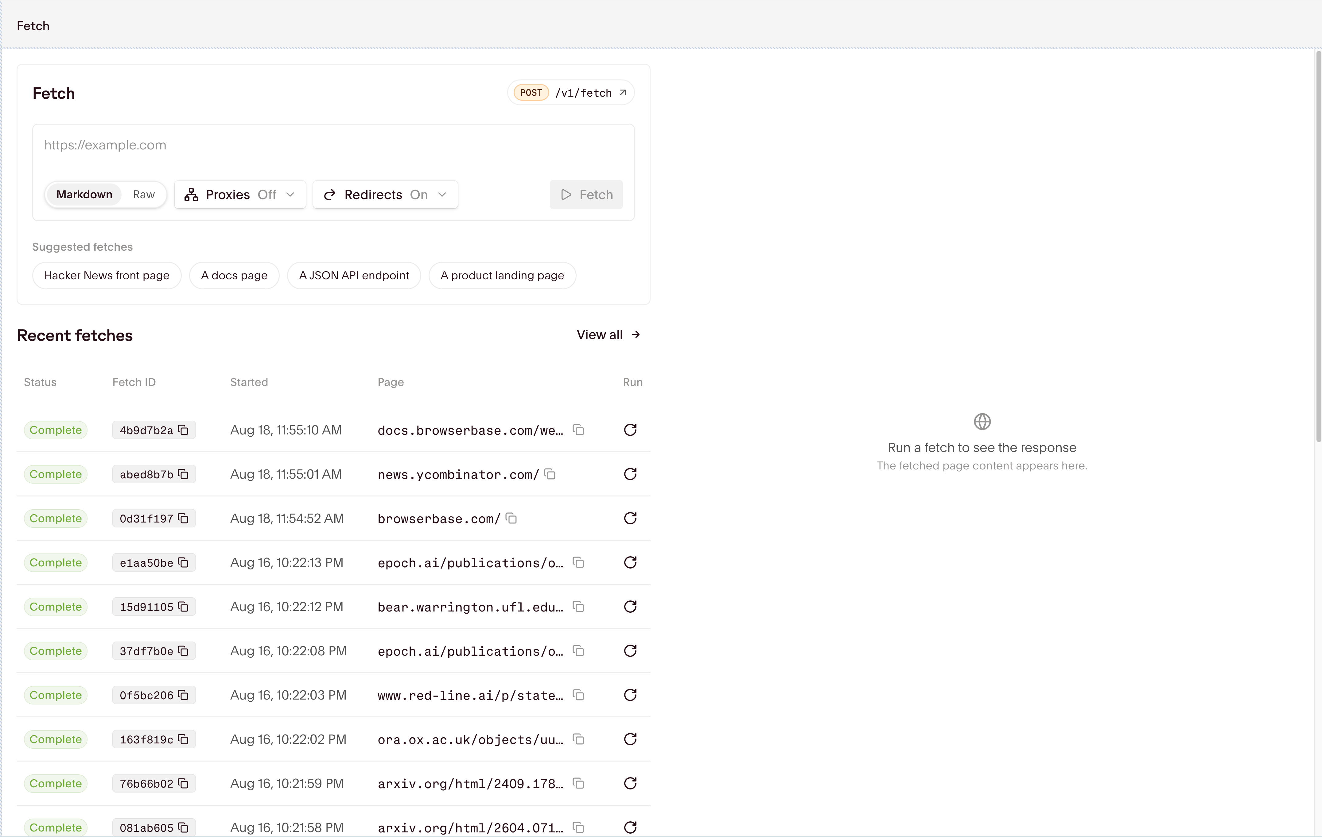Click the Fetch ID column header
1322x837 pixels.
(134, 382)
